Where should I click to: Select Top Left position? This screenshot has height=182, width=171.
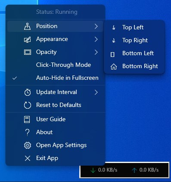coord(134,27)
